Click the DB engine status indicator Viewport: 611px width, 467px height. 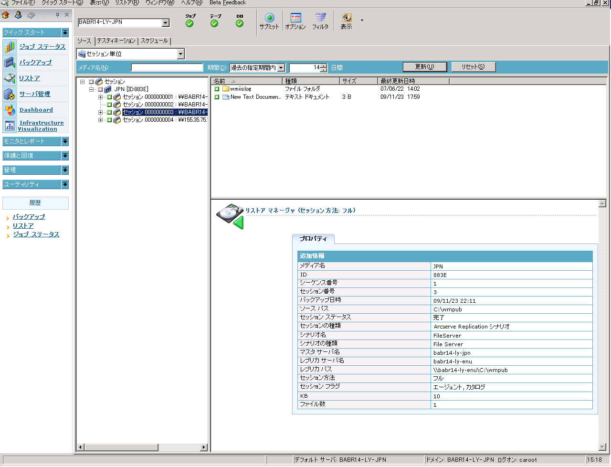pyautogui.click(x=240, y=23)
